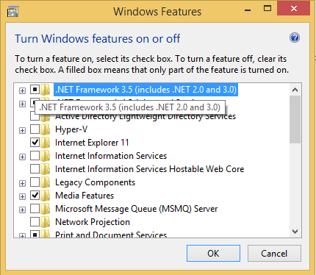Expand the Media Features node
316x275 pixels.
(x=22, y=196)
